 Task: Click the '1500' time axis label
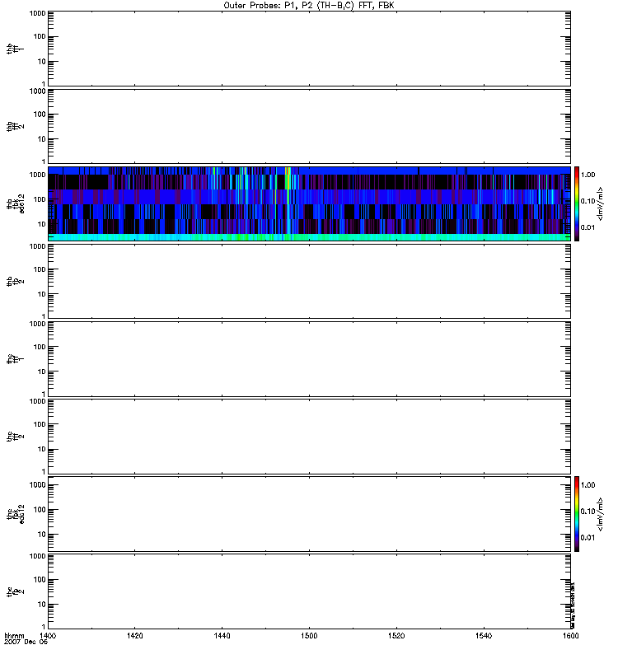tap(309, 635)
